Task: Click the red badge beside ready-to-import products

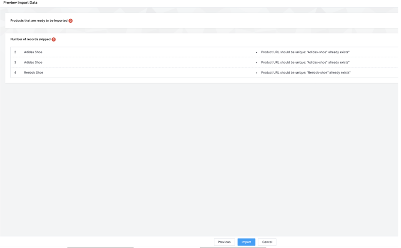Action: pos(71,21)
